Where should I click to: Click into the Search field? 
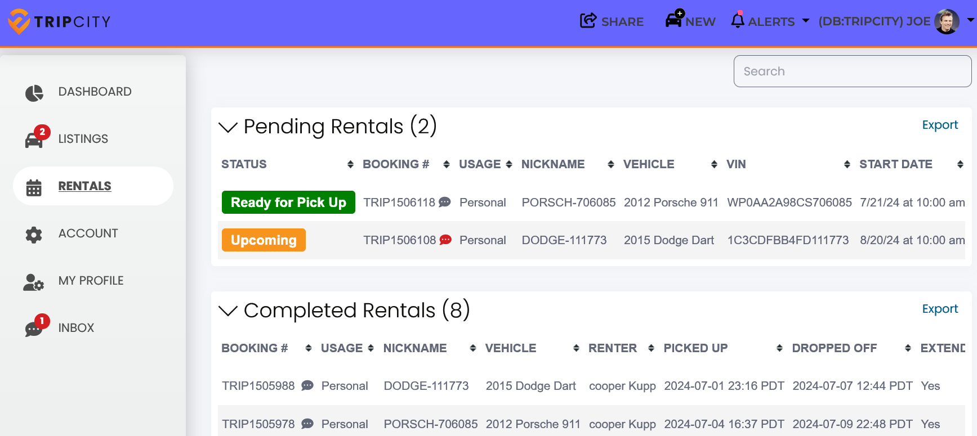coord(852,71)
